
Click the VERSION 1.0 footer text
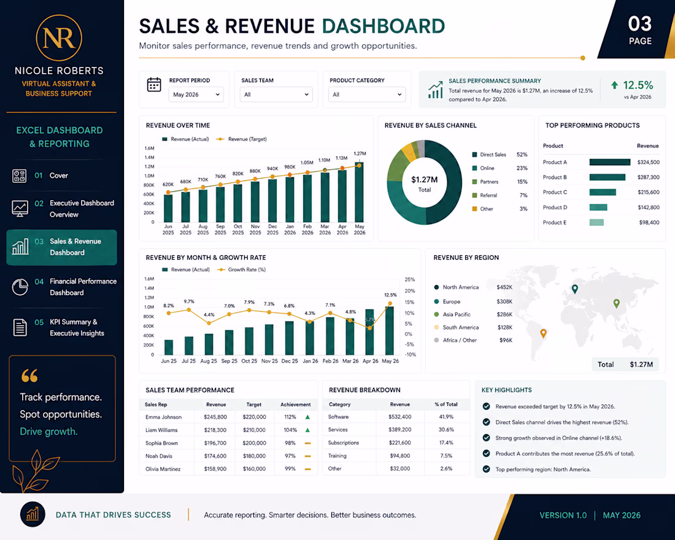click(x=563, y=515)
